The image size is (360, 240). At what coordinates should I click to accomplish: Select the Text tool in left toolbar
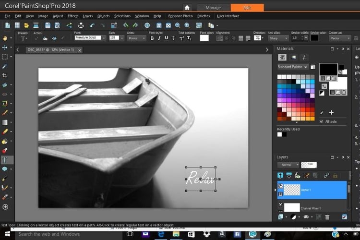tap(5, 160)
